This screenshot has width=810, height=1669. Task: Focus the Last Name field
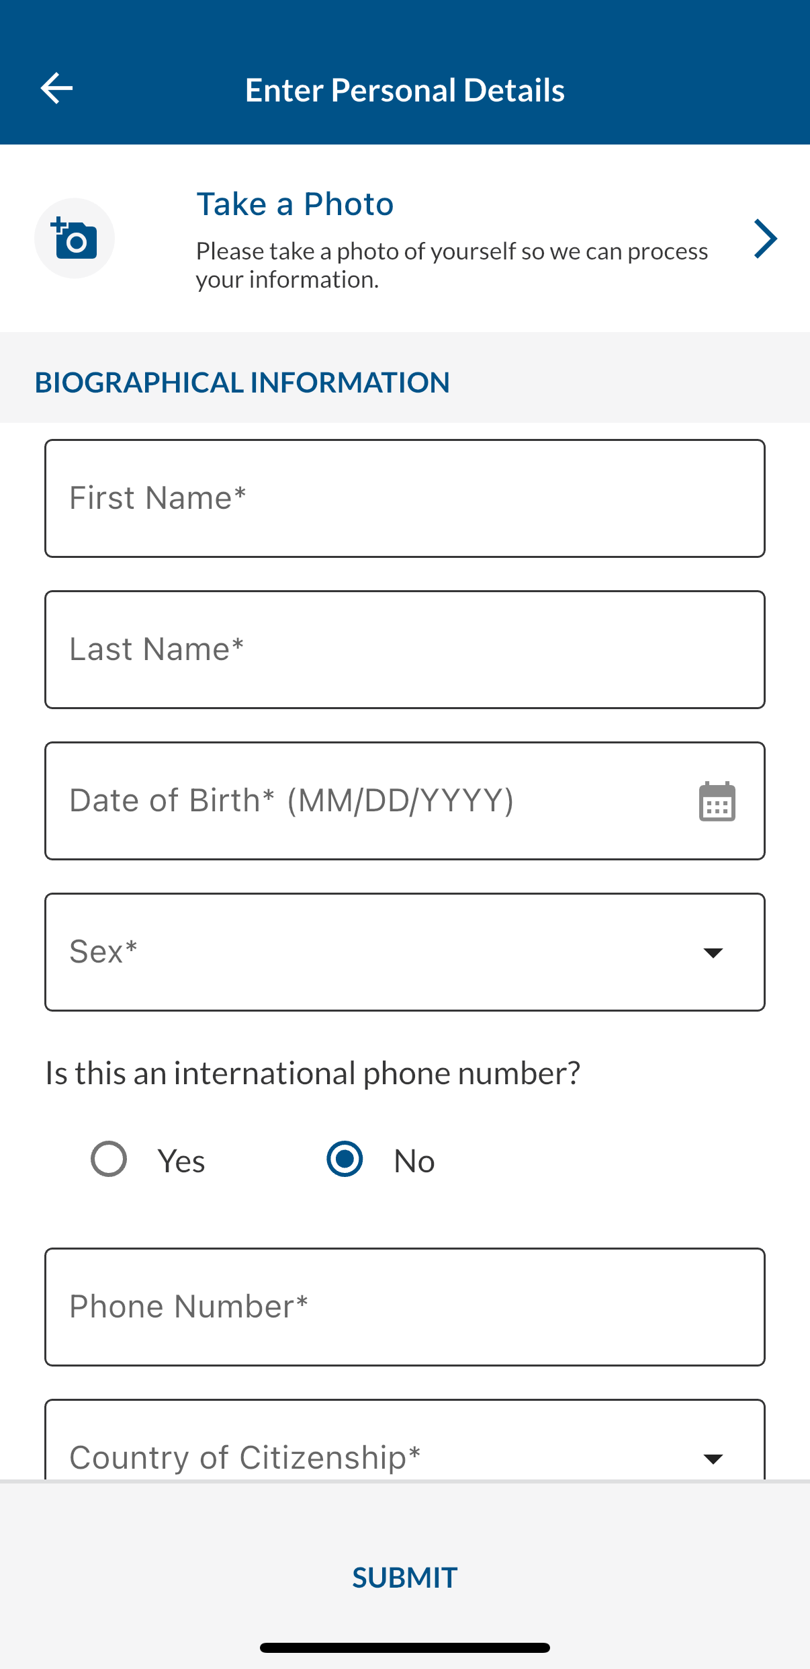405,649
